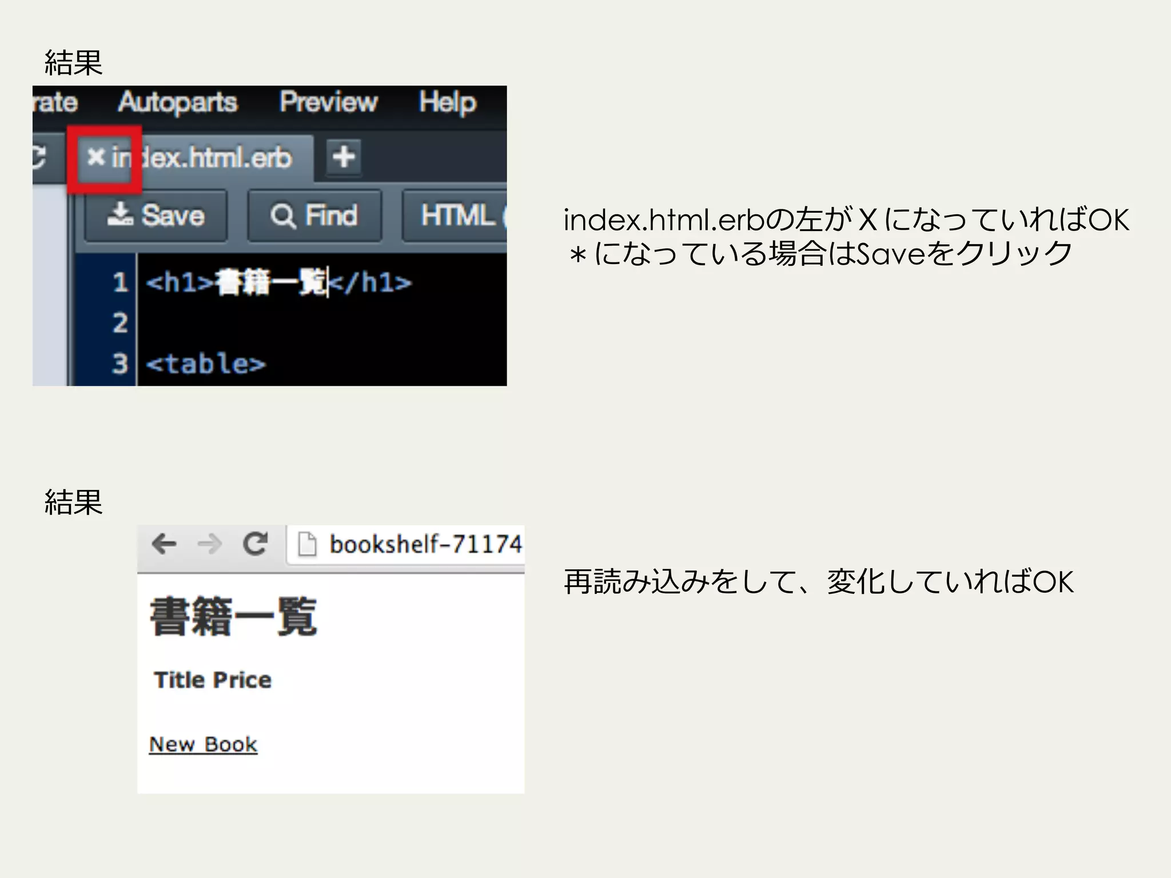Select the index.html.erb editor tab
Viewport: 1171px width, 878px height.
[194, 158]
